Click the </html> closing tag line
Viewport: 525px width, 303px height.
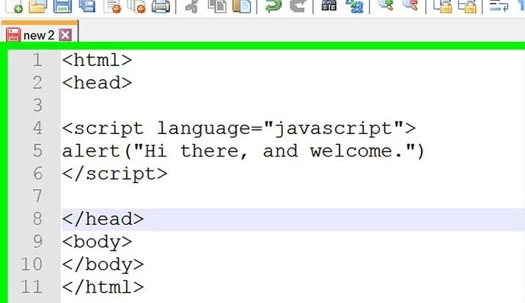coord(103,288)
